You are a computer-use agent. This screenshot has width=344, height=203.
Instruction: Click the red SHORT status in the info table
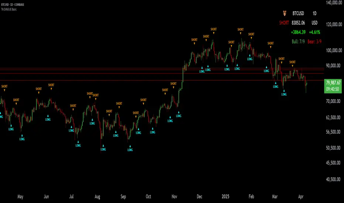(284, 23)
